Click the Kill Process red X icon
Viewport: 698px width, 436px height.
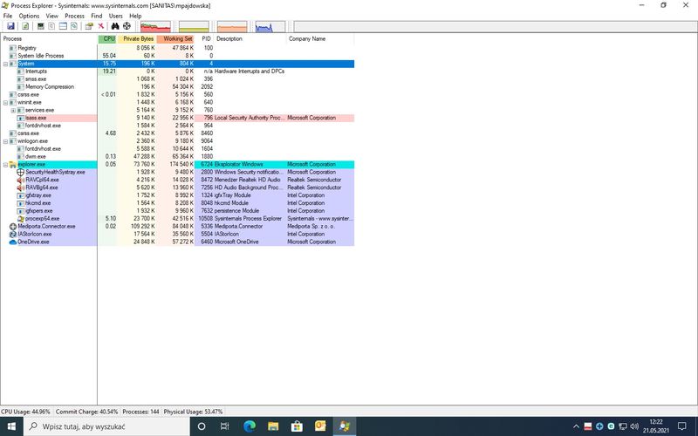pyautogui.click(x=101, y=26)
